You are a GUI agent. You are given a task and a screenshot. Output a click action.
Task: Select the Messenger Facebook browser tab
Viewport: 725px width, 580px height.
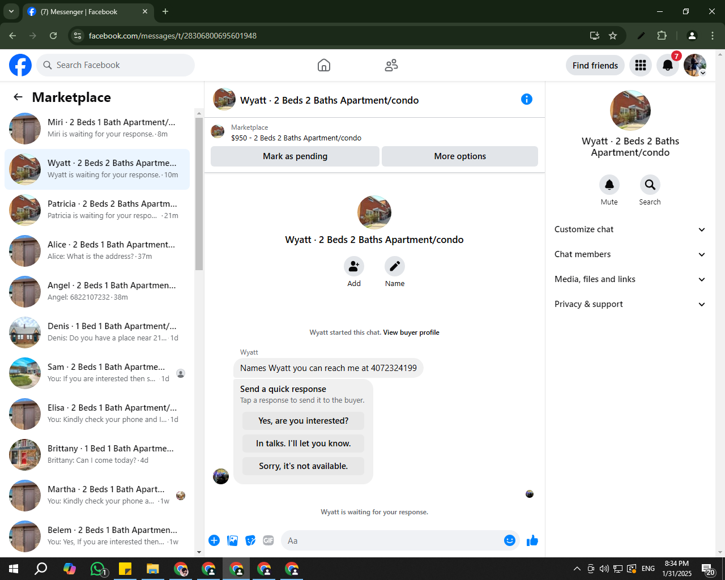[88, 12]
